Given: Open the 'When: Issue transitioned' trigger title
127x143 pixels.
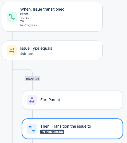Looking at the screenshot, I should (42, 9).
